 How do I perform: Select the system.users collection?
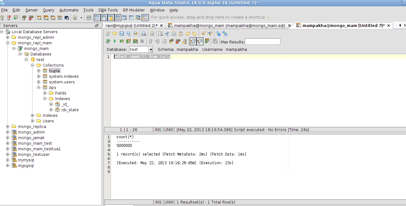point(62,82)
